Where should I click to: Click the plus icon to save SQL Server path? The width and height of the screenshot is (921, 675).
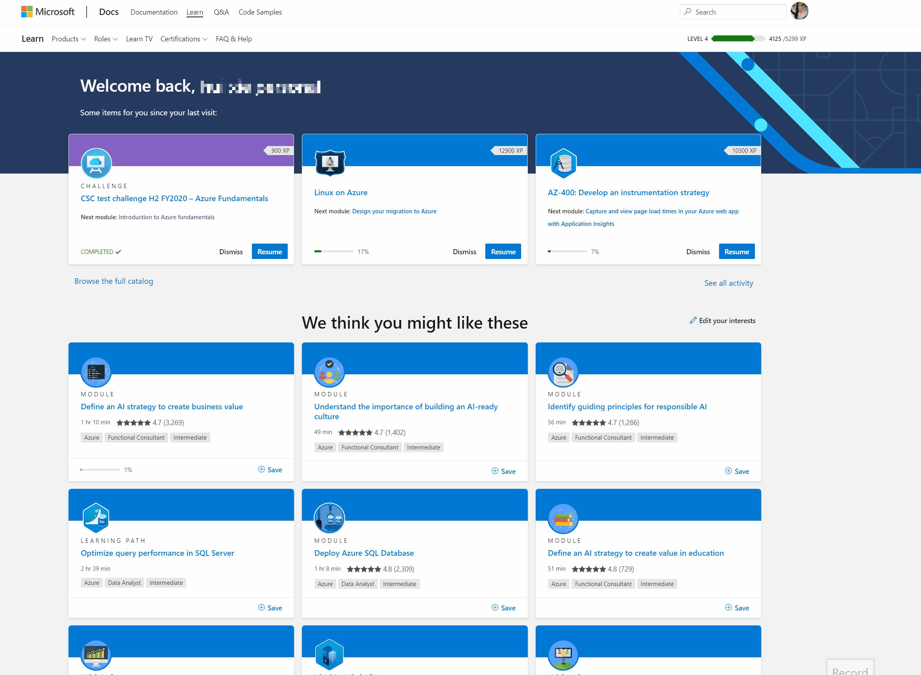click(x=261, y=608)
